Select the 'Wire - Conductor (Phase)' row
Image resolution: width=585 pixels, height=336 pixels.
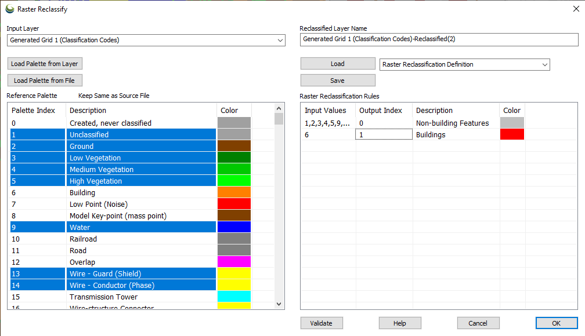(131, 285)
